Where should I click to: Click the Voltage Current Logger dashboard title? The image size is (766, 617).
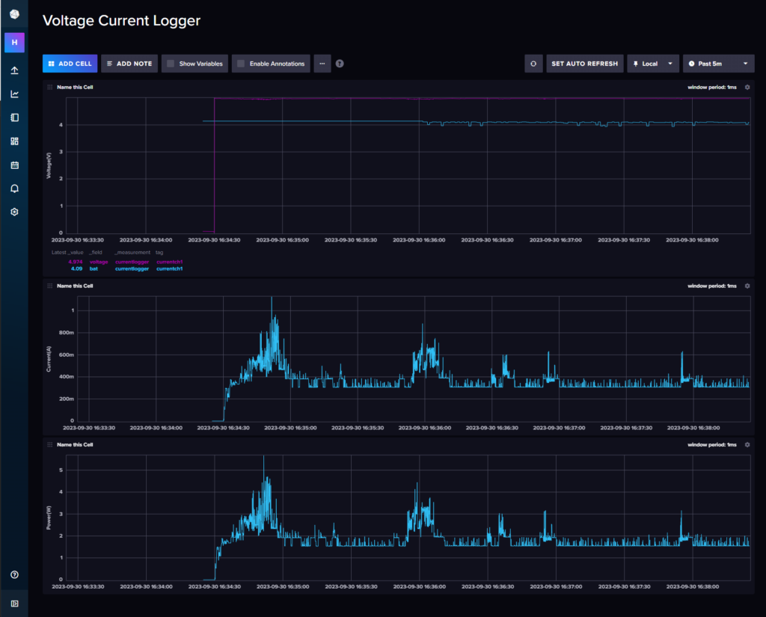point(121,20)
